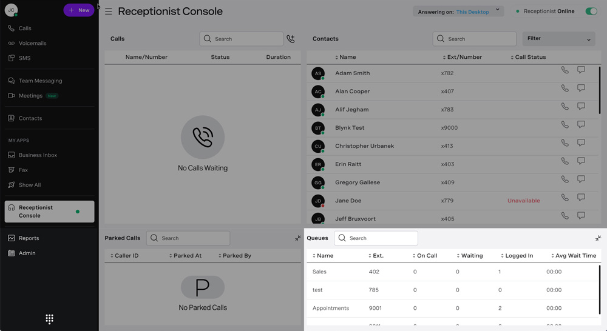
Task: Toggle the Receptionist Online switch
Action: coord(591,11)
